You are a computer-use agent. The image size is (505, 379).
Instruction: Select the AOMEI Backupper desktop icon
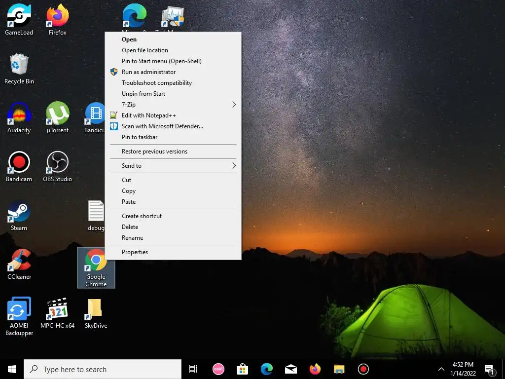pyautogui.click(x=19, y=316)
